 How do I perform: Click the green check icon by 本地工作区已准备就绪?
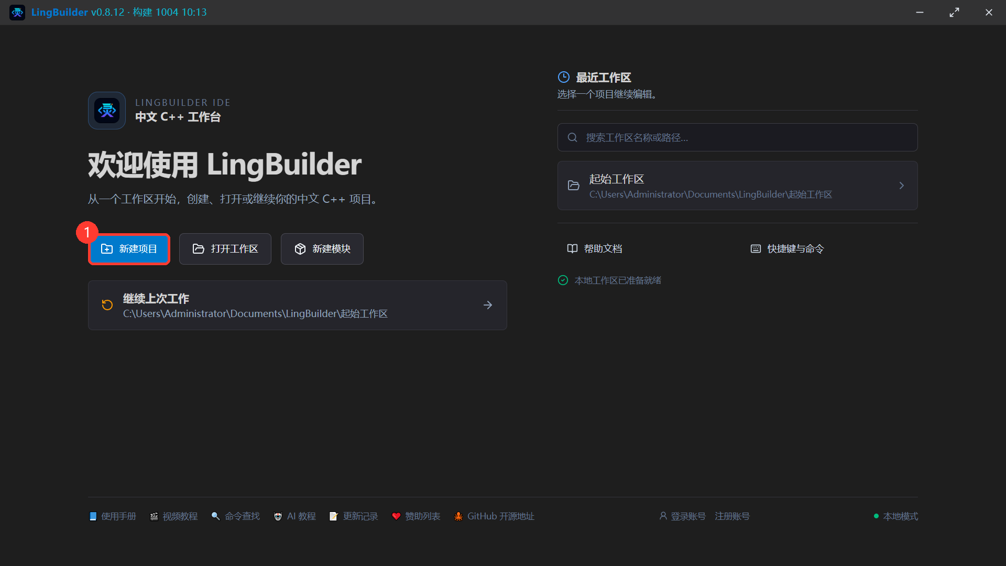(563, 280)
